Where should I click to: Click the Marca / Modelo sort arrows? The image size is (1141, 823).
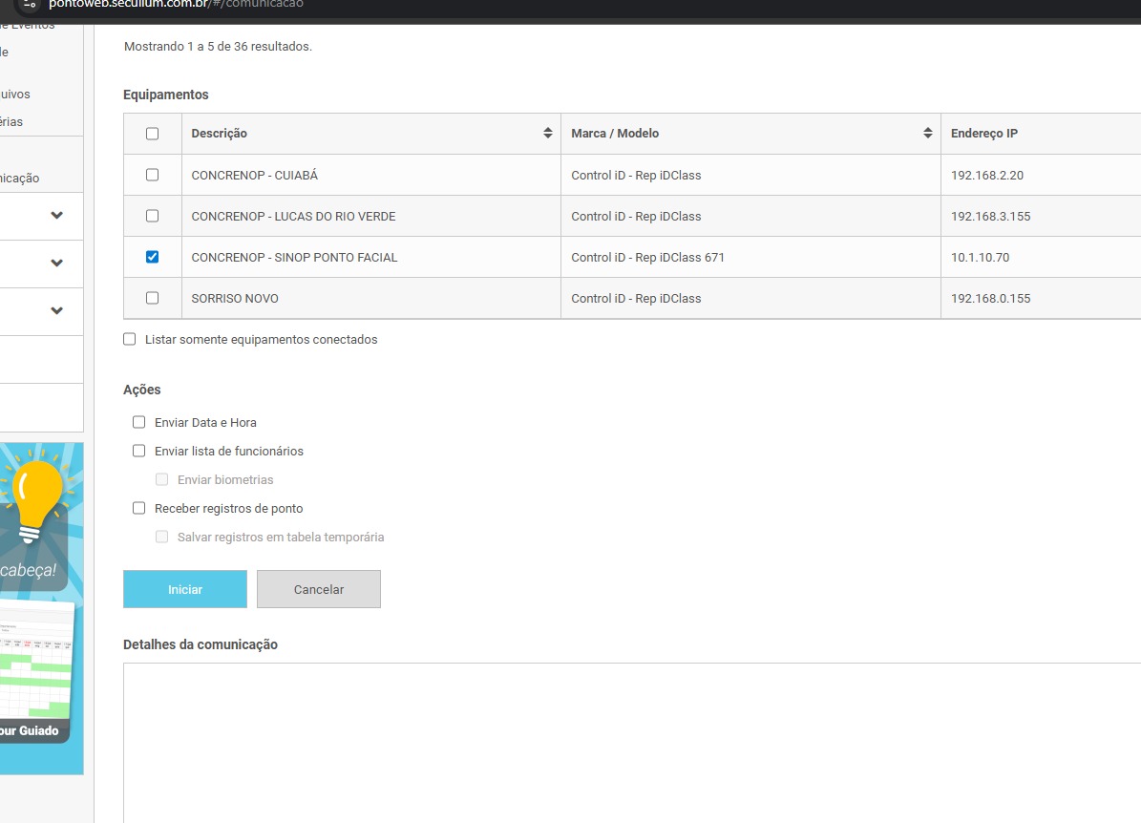[x=927, y=134]
